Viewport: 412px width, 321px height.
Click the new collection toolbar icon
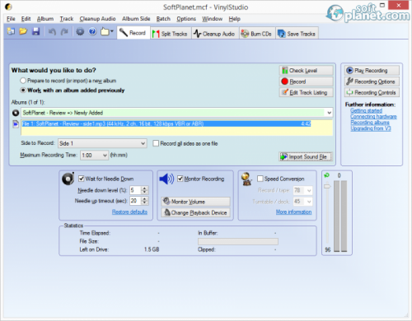[11, 31]
